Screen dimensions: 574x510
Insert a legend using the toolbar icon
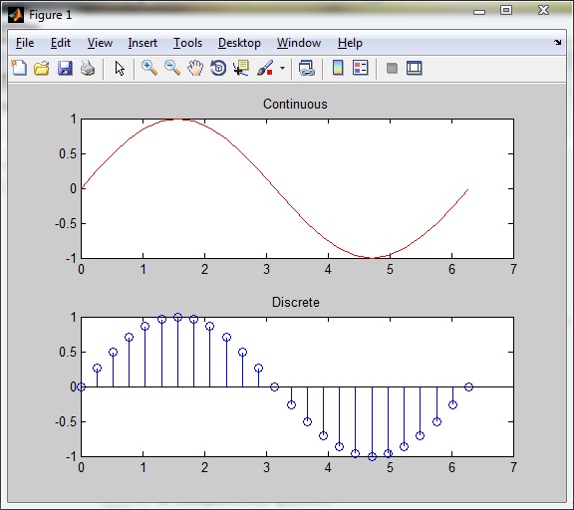pos(360,68)
